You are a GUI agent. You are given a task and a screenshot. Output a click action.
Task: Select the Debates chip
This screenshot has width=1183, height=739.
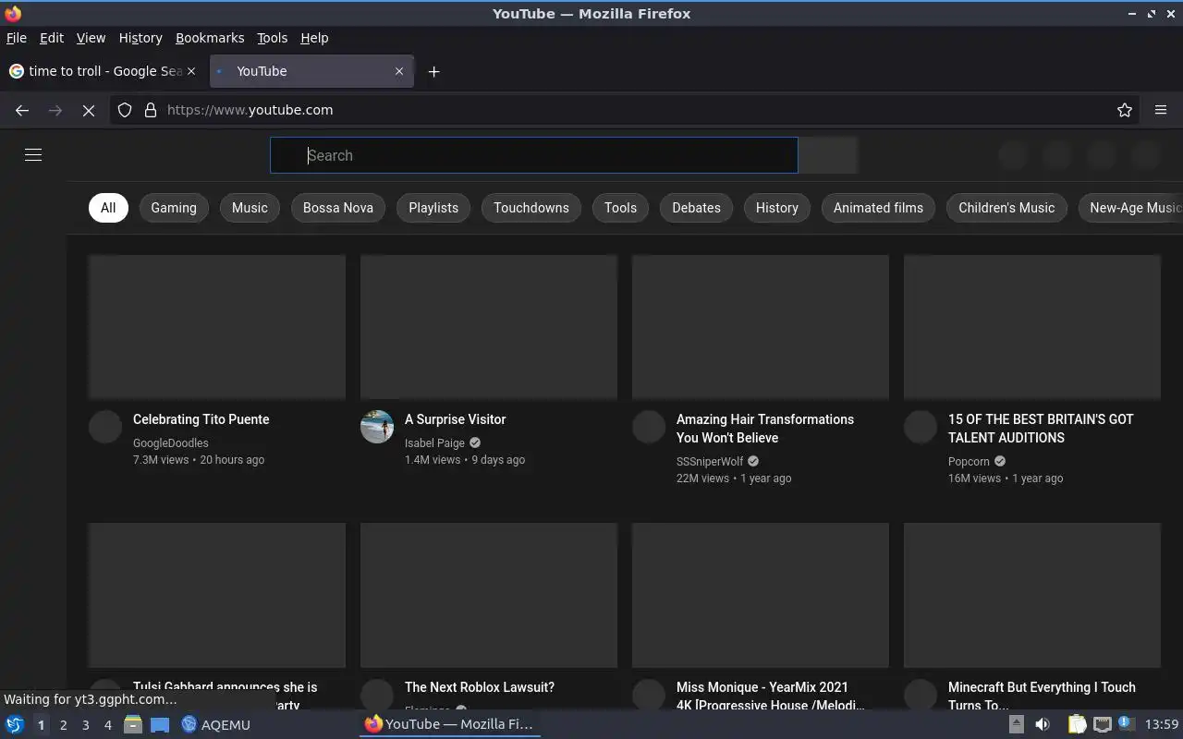click(696, 208)
